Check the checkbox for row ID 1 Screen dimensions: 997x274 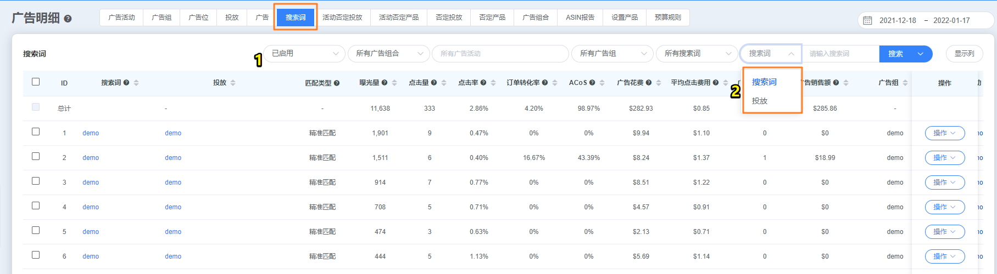(x=36, y=132)
